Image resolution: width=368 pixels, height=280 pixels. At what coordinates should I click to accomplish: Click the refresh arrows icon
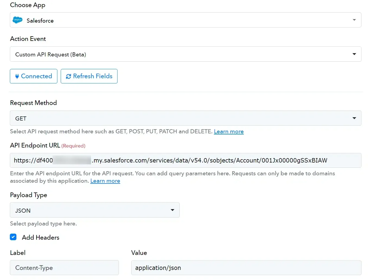(68, 76)
